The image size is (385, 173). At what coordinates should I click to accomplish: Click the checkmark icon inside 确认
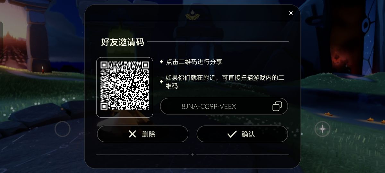coord(232,134)
